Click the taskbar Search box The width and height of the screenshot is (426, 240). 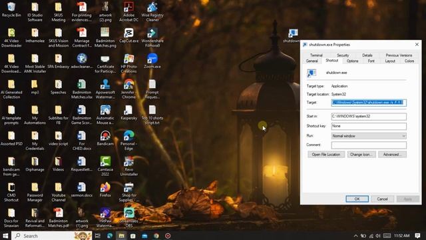click(x=52, y=235)
